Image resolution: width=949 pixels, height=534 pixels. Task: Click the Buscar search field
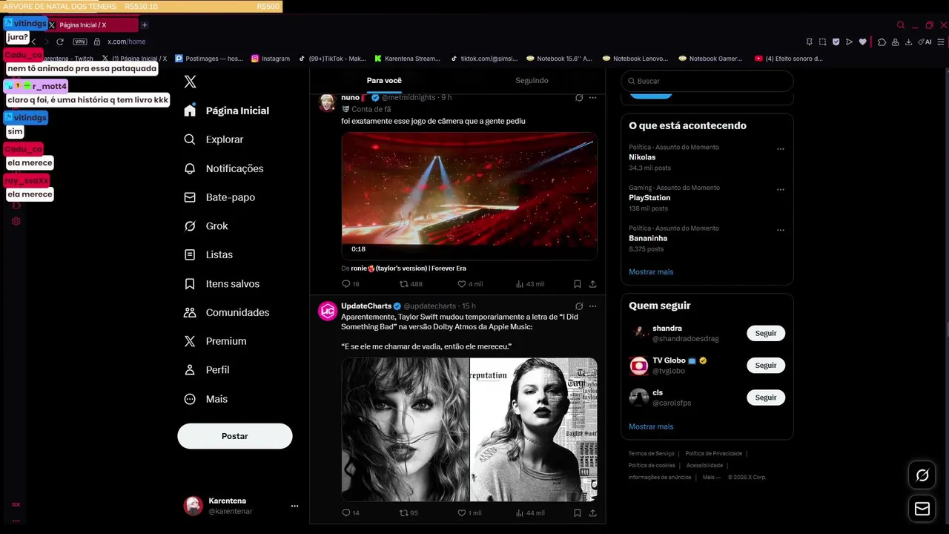pos(707,81)
